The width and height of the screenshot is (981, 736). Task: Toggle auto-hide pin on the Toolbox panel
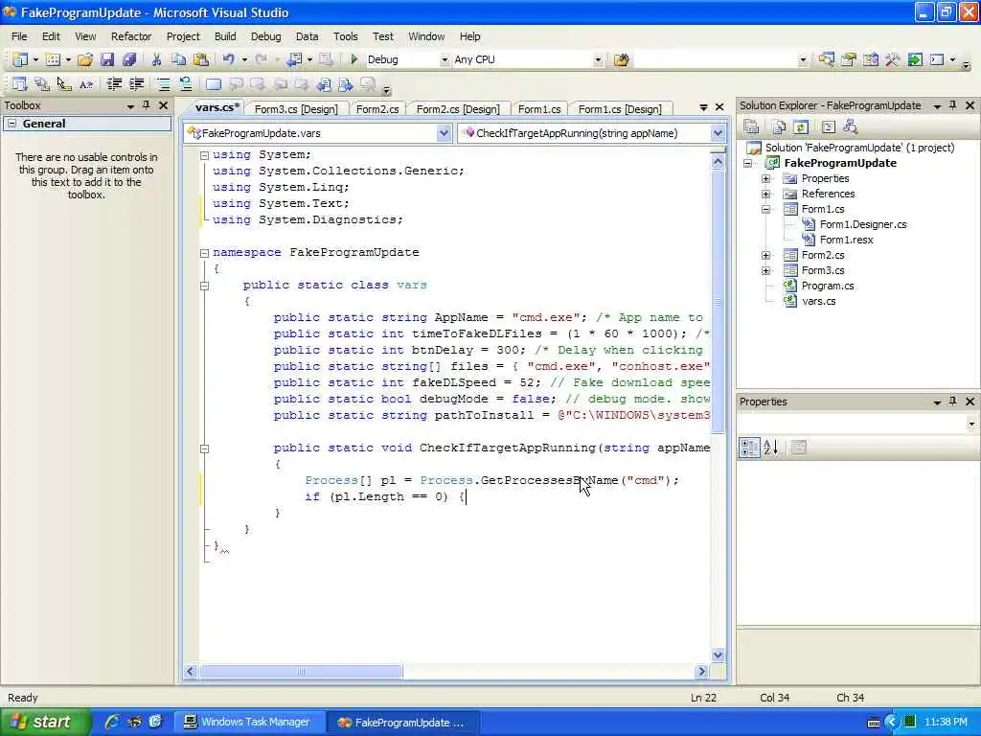pos(147,105)
